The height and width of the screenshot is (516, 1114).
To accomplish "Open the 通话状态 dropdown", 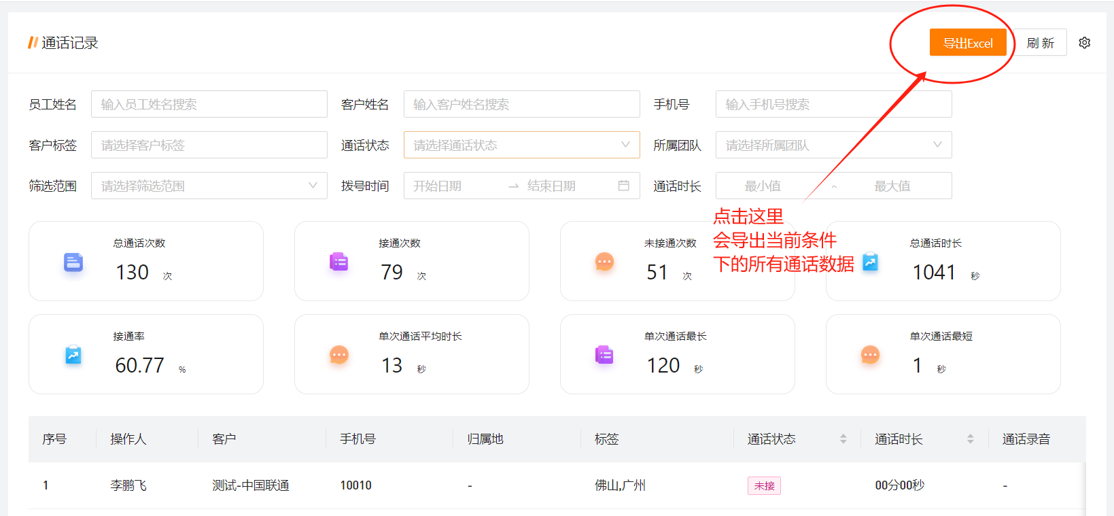I will [x=522, y=145].
